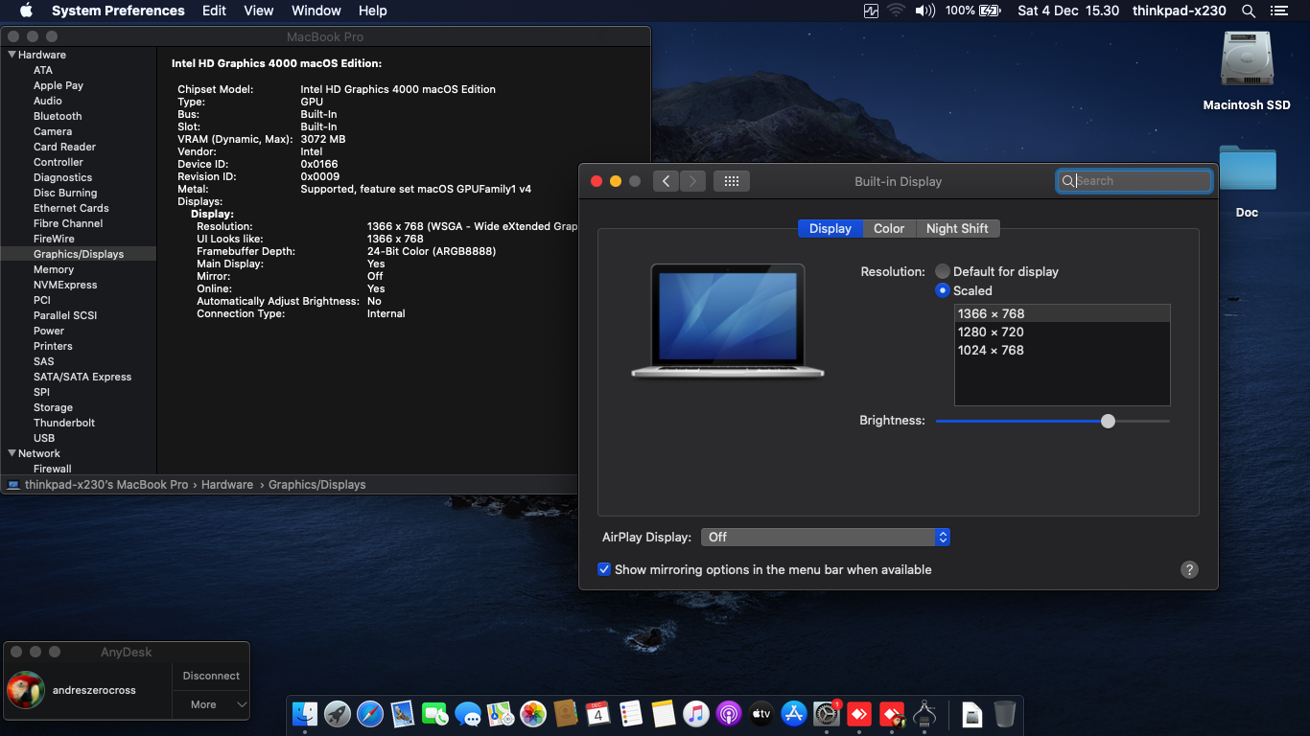Open the View menu
The image size is (1310, 736).
click(x=259, y=11)
